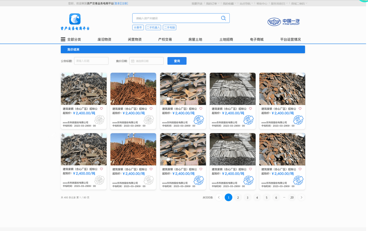Viewport: 368px width, 231px height.
Task: Open top-row rusty rebar with tank thumbnail
Action: pos(133,89)
